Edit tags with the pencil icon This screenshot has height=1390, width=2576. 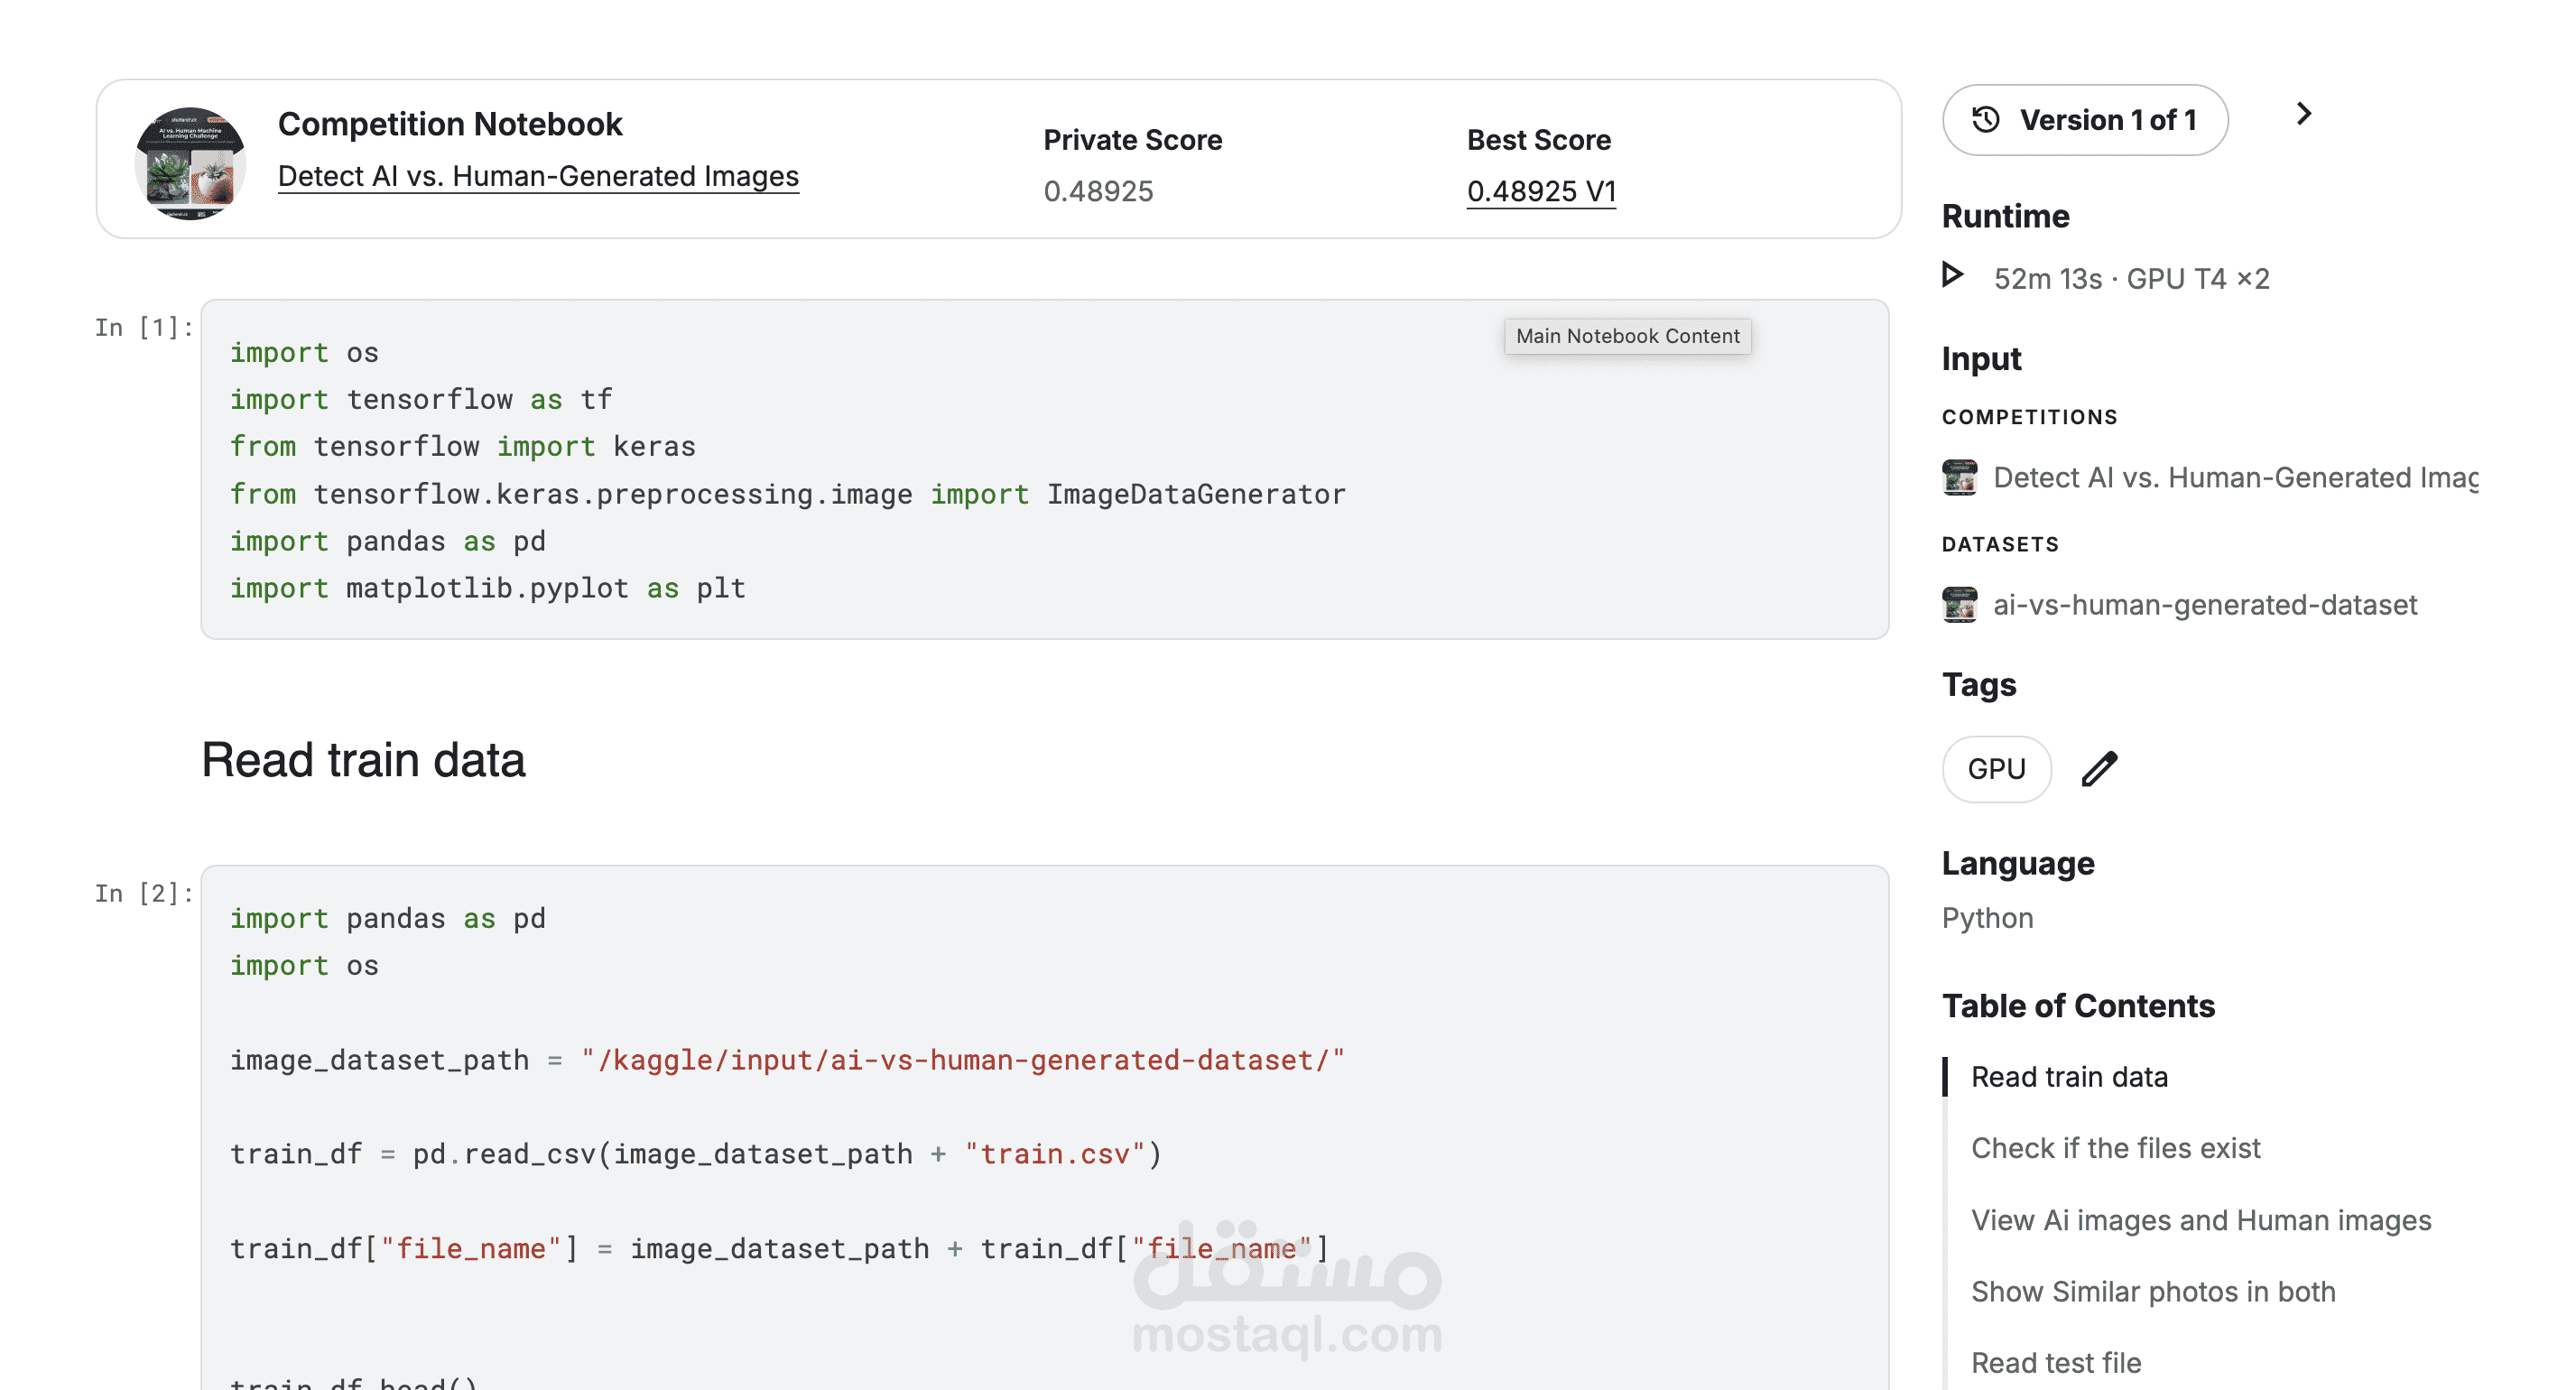click(2099, 769)
